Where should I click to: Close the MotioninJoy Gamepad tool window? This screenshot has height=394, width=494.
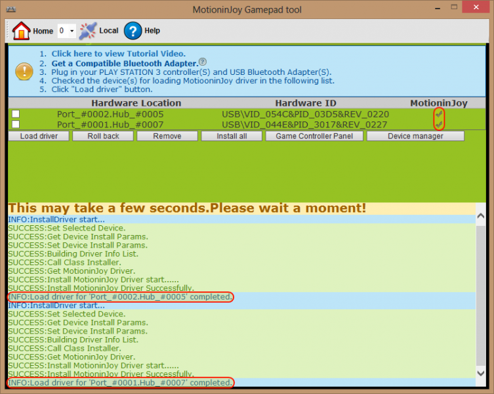point(476,7)
